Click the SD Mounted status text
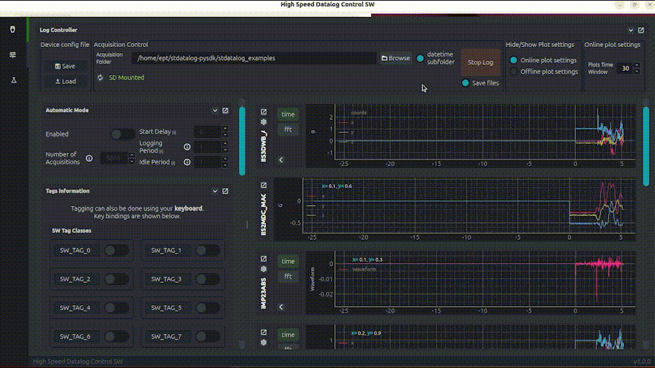Viewport: 655px width, 368px height. (x=126, y=78)
